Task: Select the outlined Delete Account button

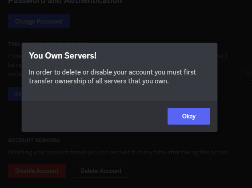Action: click(101, 171)
